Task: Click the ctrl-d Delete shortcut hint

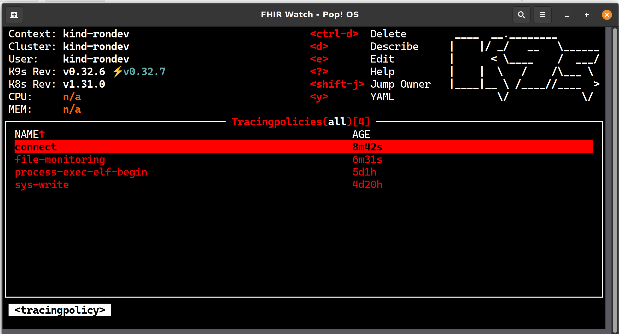Action: coord(334,34)
